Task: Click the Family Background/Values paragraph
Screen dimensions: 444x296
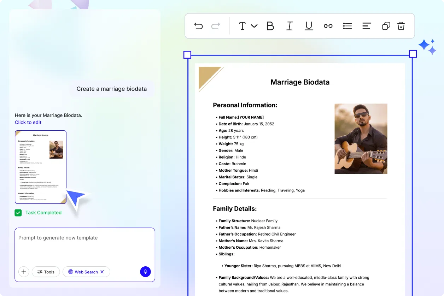Action: tap(292, 284)
